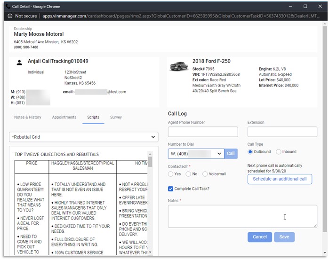Expand the *Rebuttal Grid script dropdown
Image resolution: width=329 pixels, height=260 pixels.
point(83,137)
